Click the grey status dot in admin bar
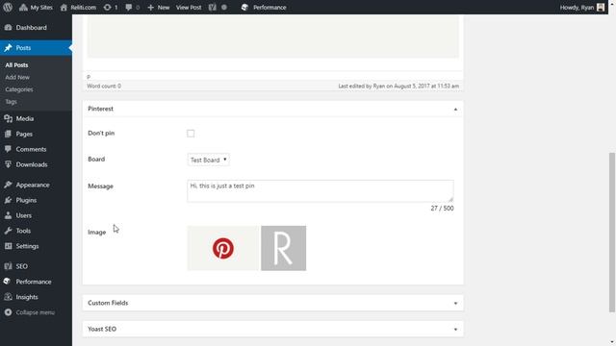This screenshot has width=616, height=346. 224,7
